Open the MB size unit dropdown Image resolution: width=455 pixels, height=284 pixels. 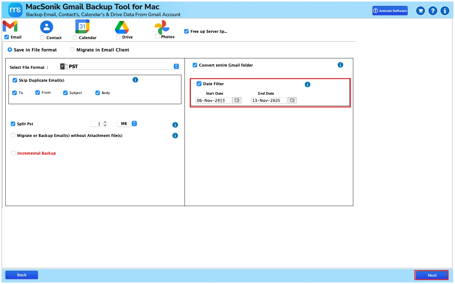click(127, 124)
